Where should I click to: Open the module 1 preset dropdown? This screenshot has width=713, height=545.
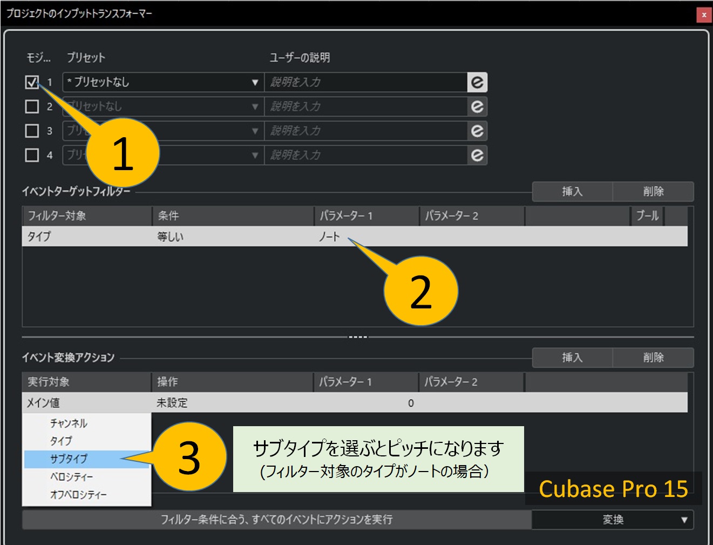[163, 82]
